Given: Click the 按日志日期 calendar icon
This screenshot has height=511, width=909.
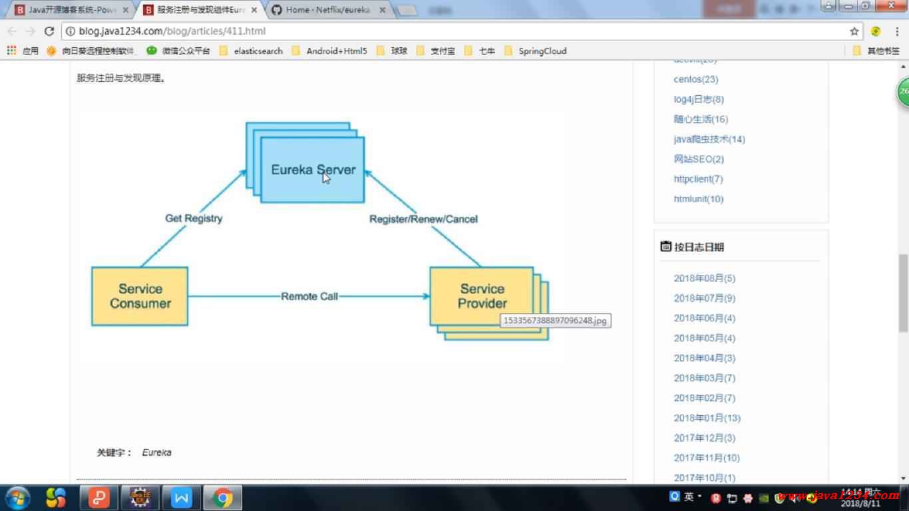Looking at the screenshot, I should [x=666, y=246].
